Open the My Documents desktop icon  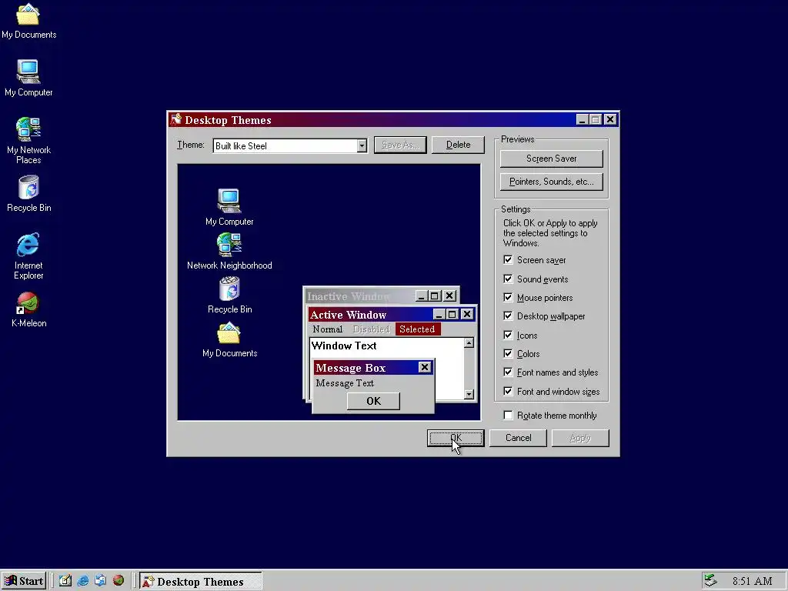coord(28,20)
